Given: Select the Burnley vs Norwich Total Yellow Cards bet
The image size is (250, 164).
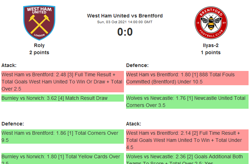Looking at the screenshot, I should pos(62,158).
